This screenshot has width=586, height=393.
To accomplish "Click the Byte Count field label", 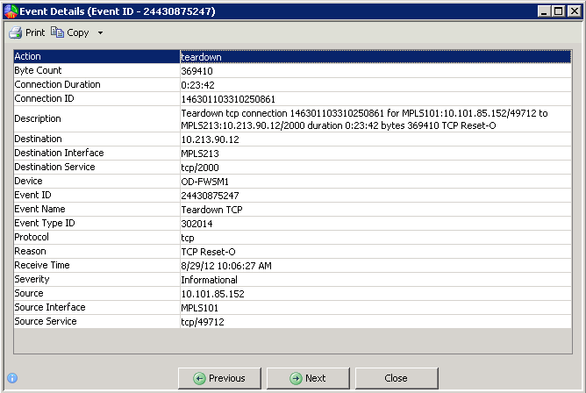I will (x=38, y=70).
